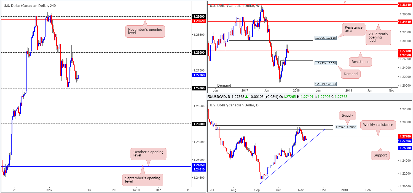The width and height of the screenshot is (413, 193).
Task: Click the 1.2943-1.2885 supply zone label
Action: click(346, 127)
